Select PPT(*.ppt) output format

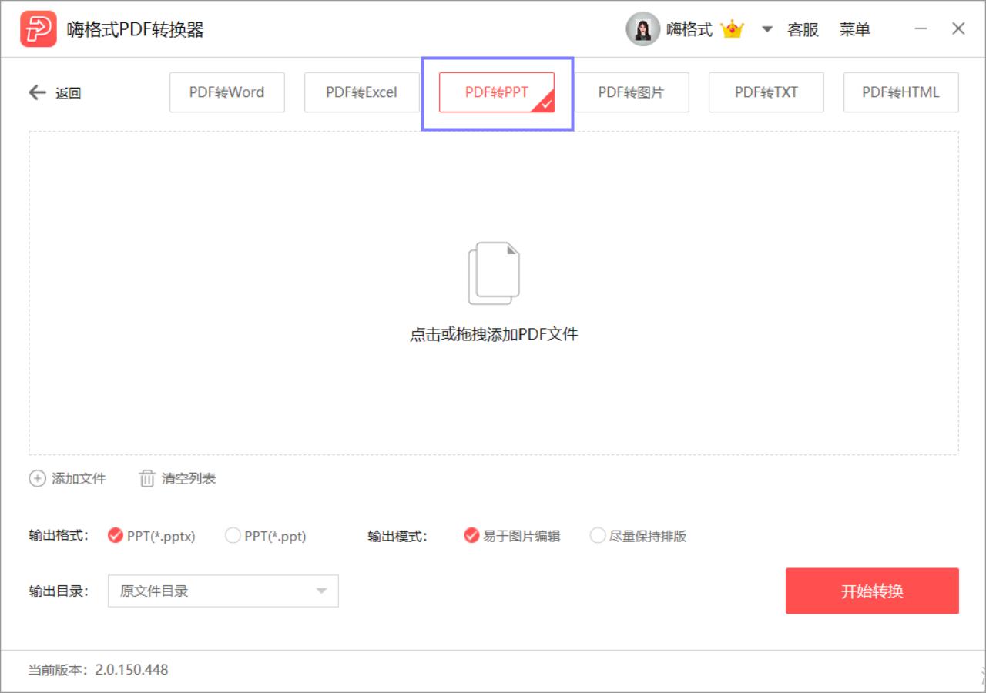[x=266, y=536]
